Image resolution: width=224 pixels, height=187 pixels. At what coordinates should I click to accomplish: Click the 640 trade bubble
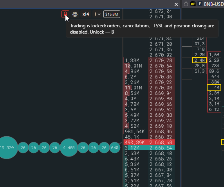tap(115, 148)
